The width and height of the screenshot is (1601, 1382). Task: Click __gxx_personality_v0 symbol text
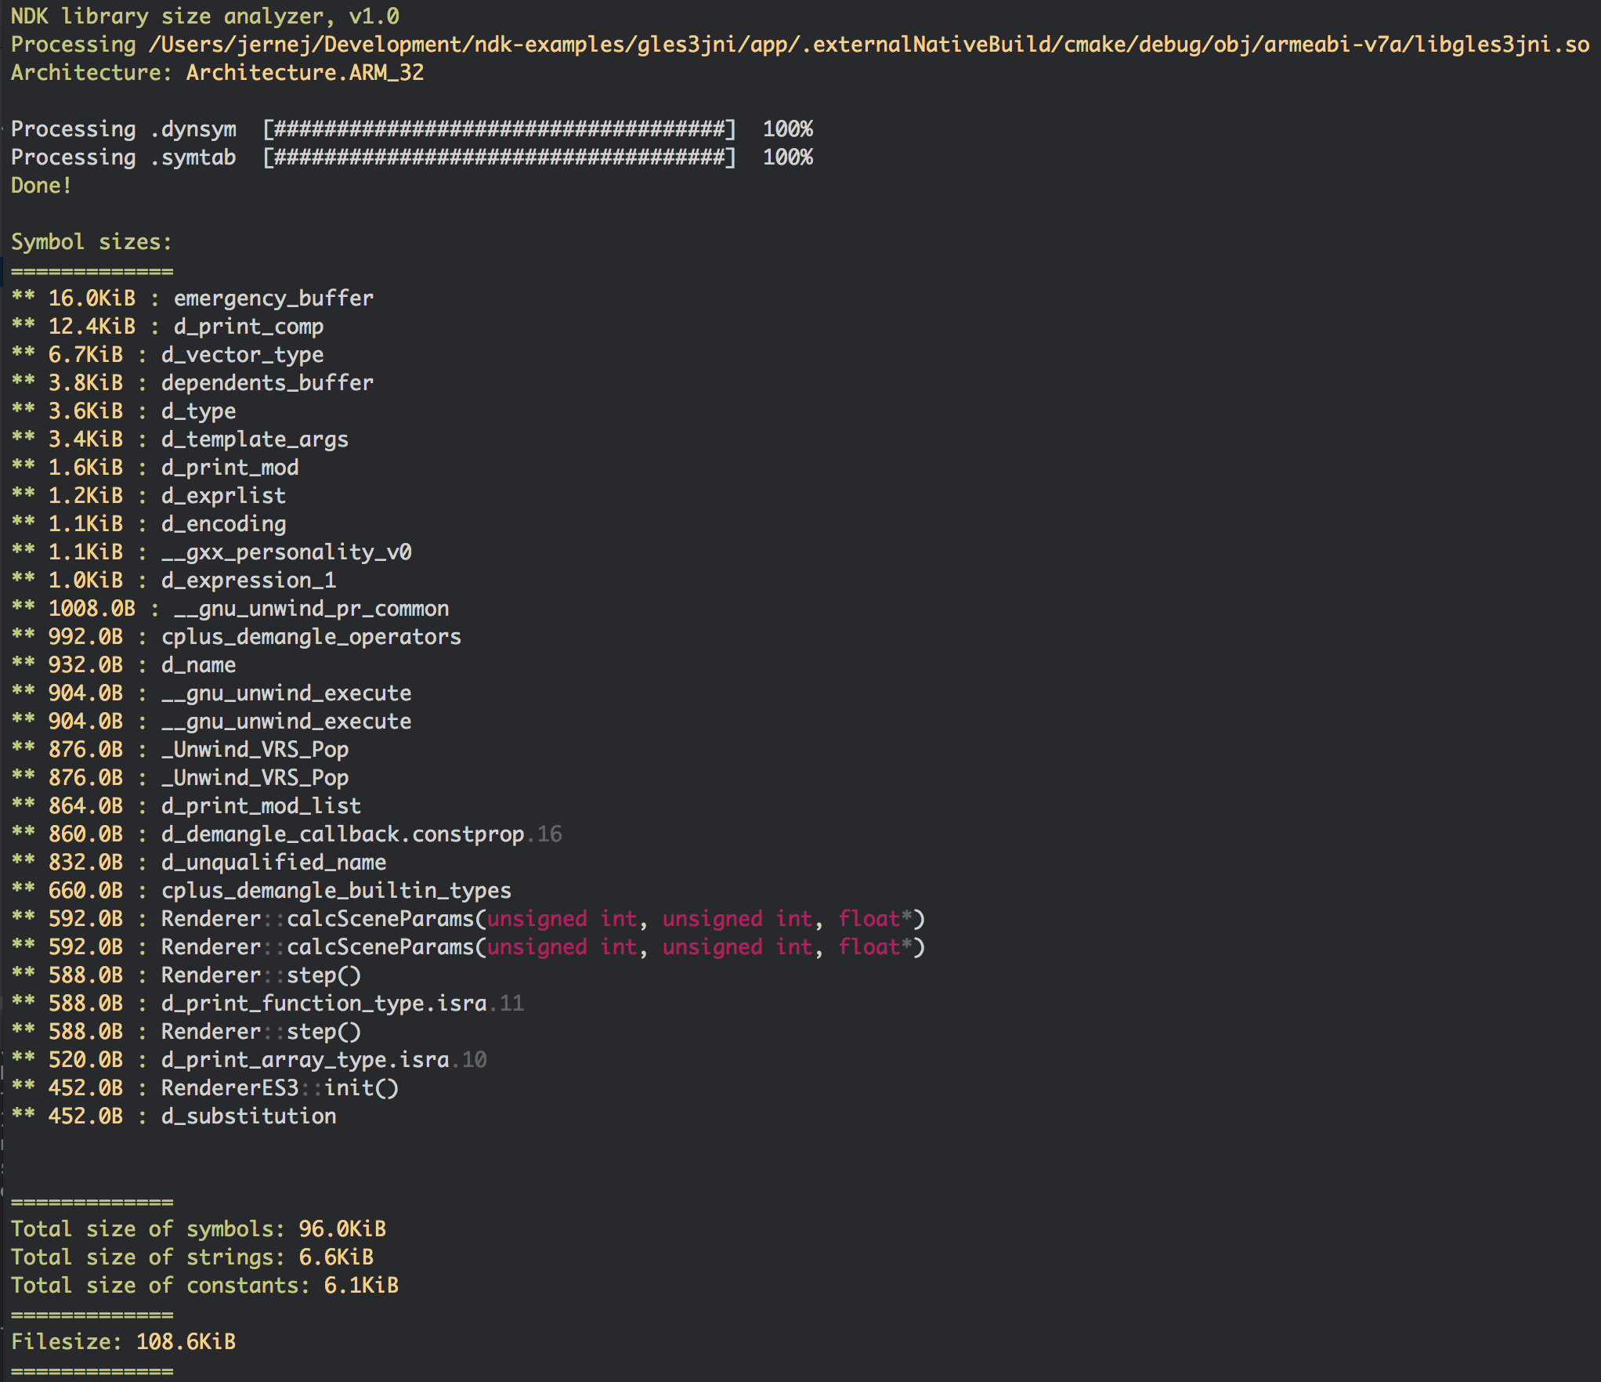[286, 552]
